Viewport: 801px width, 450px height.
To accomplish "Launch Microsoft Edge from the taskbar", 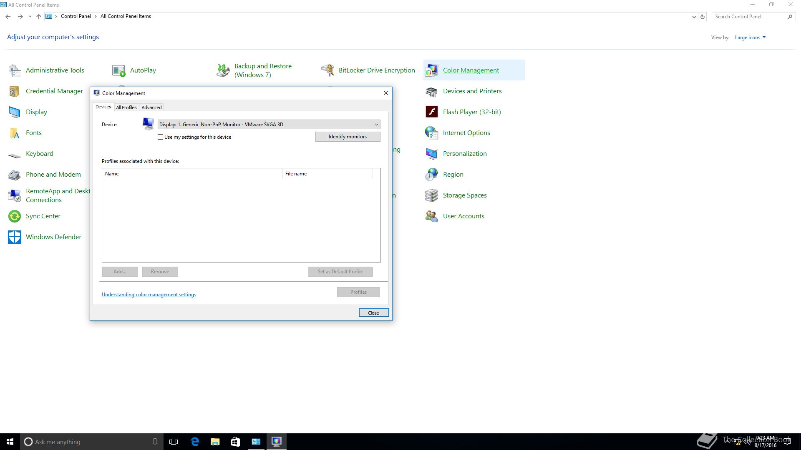I will 195,442.
